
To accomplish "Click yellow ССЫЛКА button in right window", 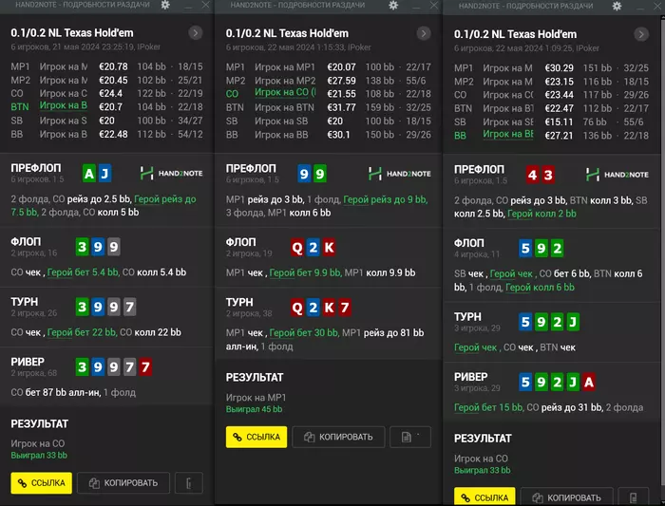I will click(x=484, y=497).
